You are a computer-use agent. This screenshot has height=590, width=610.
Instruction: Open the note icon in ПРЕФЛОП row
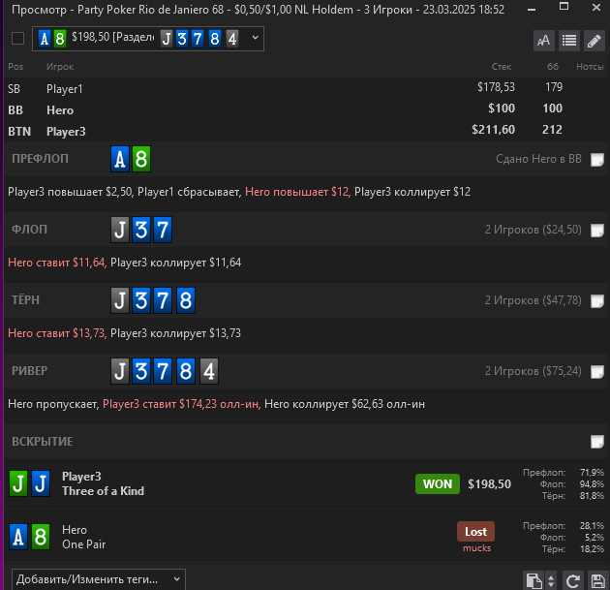[x=596, y=160]
